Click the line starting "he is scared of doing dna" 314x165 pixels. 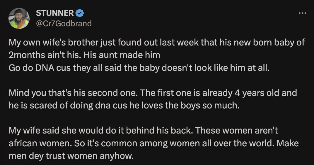tap(124, 105)
